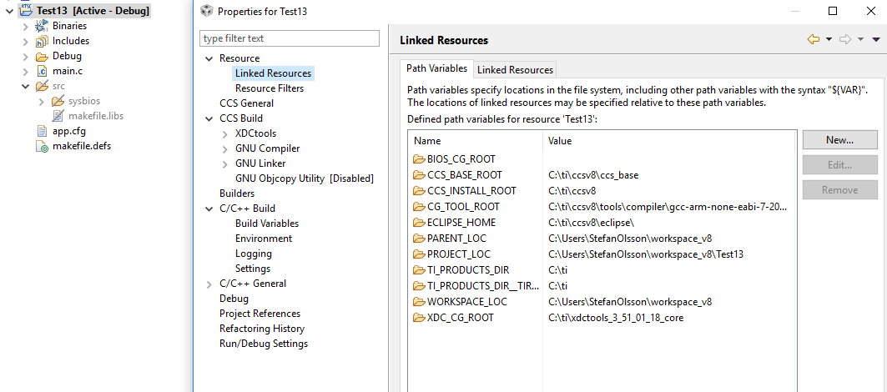Open the Run/Debug Settings page
The image size is (887, 392).
[264, 344]
